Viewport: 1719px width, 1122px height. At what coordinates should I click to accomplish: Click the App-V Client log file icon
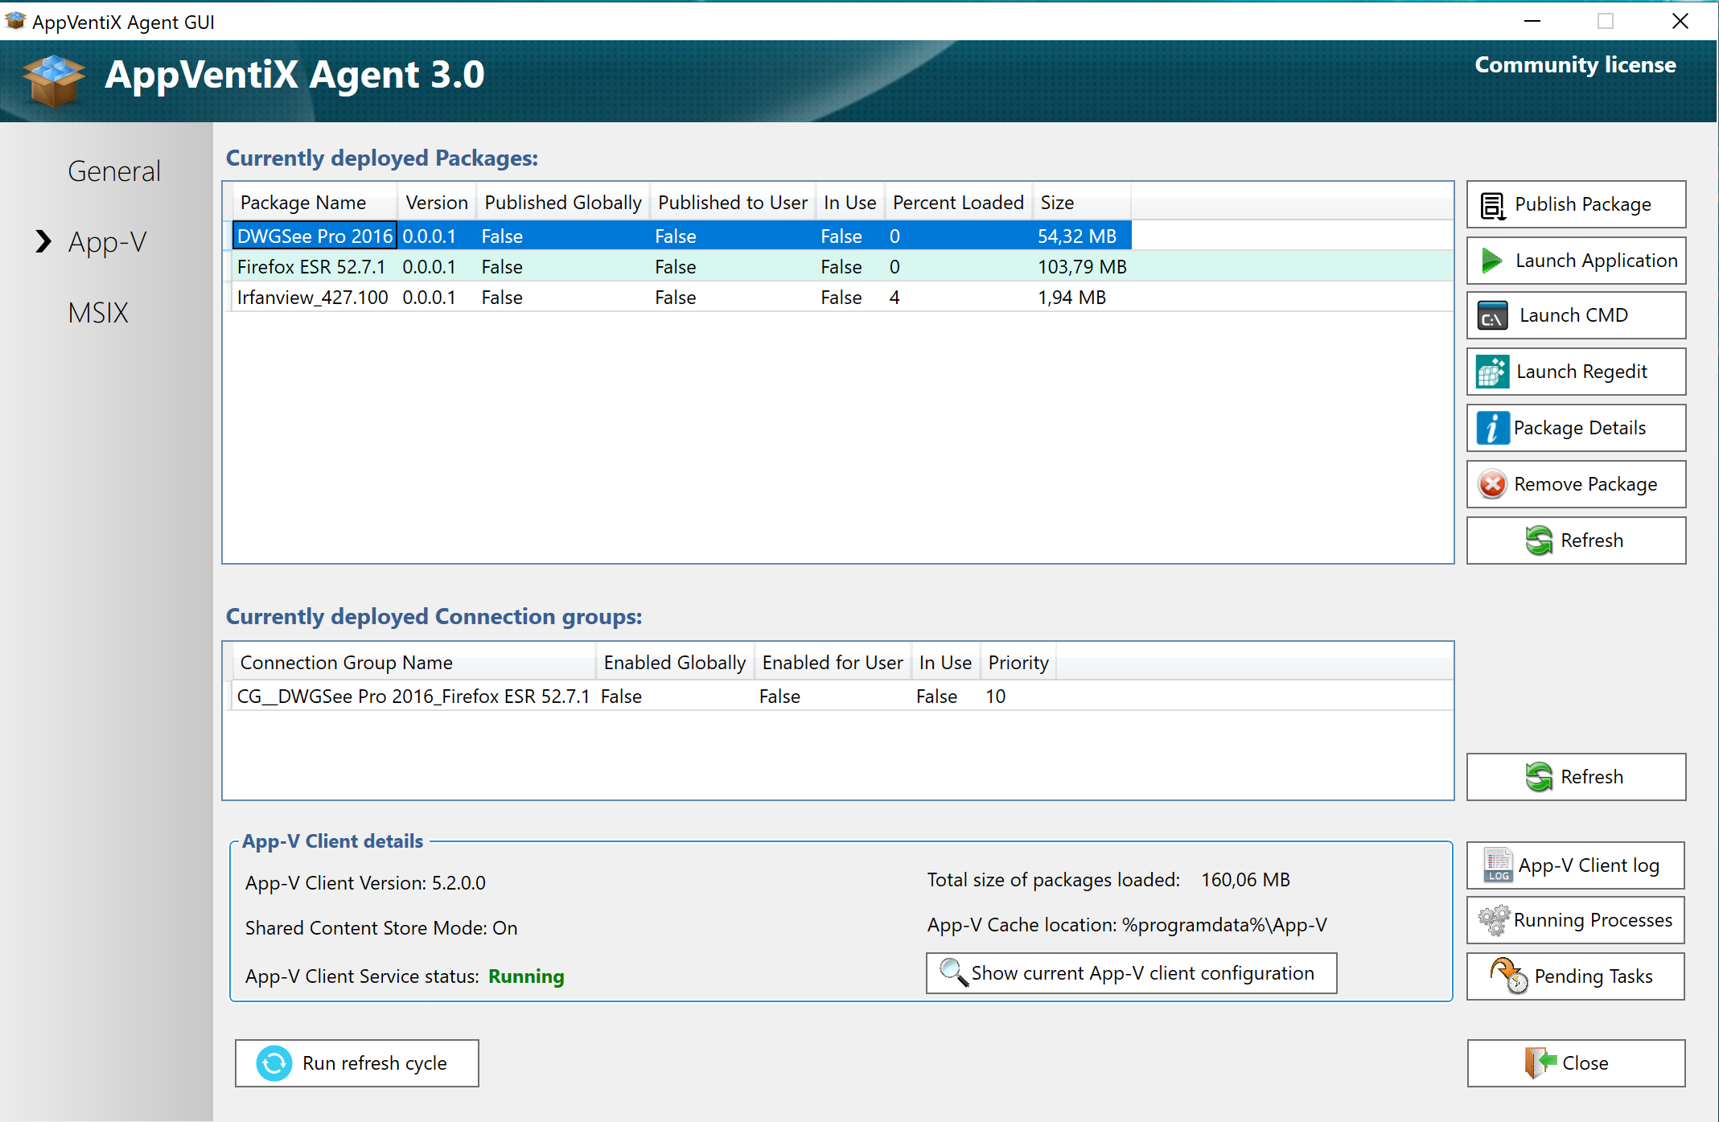coord(1497,865)
